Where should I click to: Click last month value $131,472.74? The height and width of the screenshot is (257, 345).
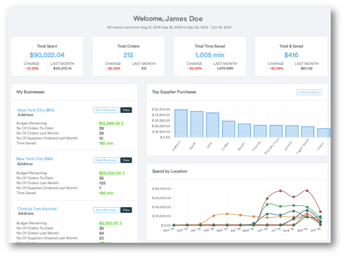62,68
